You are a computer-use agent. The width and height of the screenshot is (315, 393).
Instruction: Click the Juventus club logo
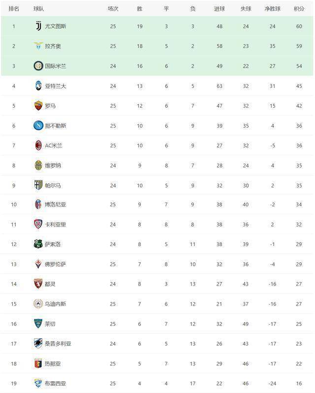point(38,26)
